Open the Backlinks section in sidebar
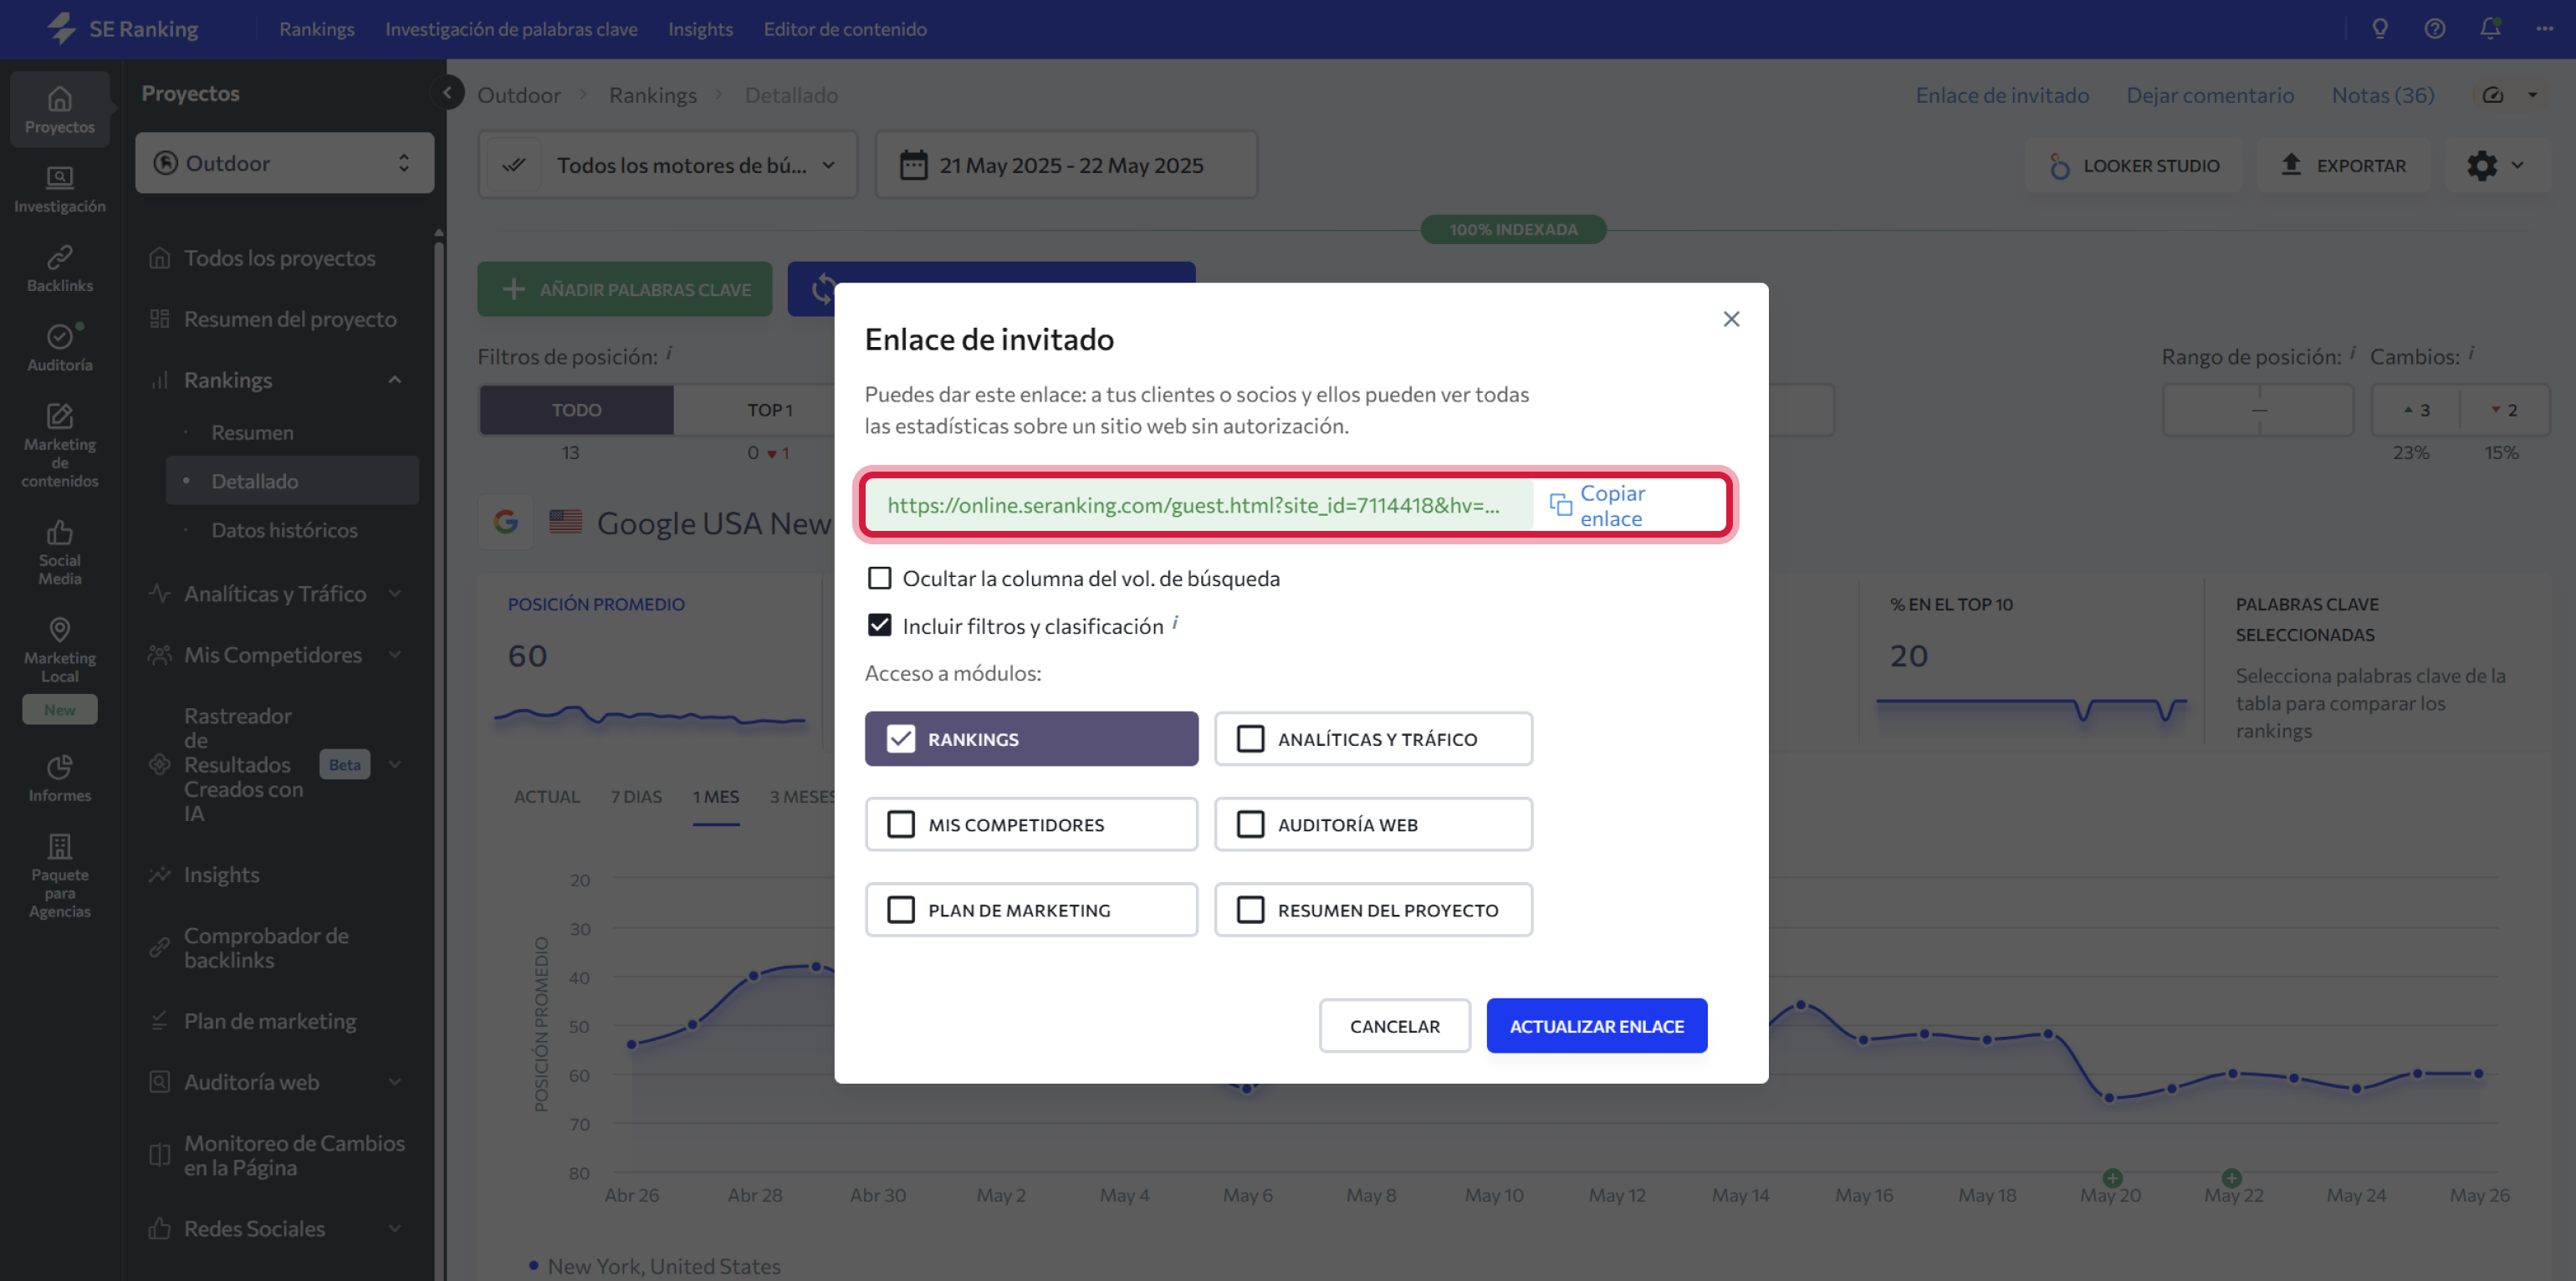 [x=60, y=268]
